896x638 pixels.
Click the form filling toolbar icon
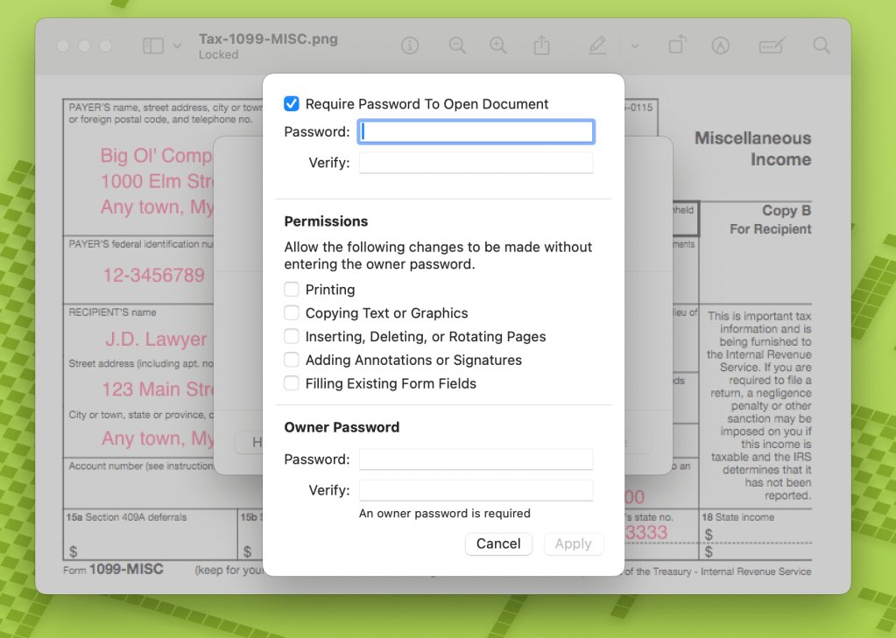pos(772,46)
